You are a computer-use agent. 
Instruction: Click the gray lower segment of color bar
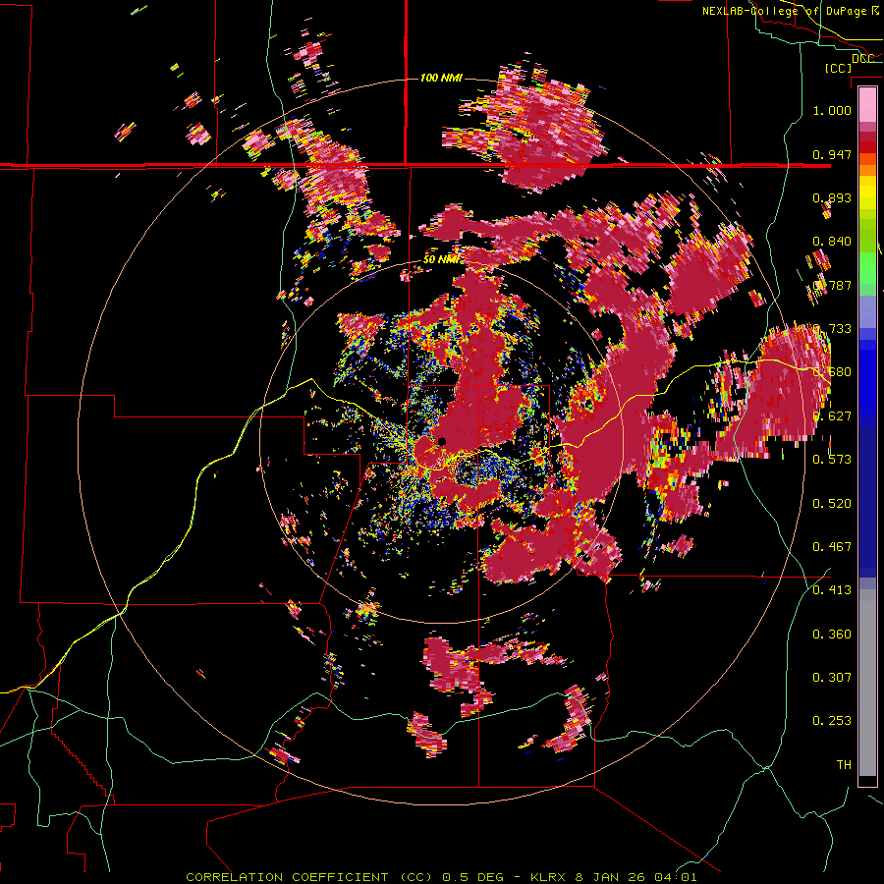867,683
